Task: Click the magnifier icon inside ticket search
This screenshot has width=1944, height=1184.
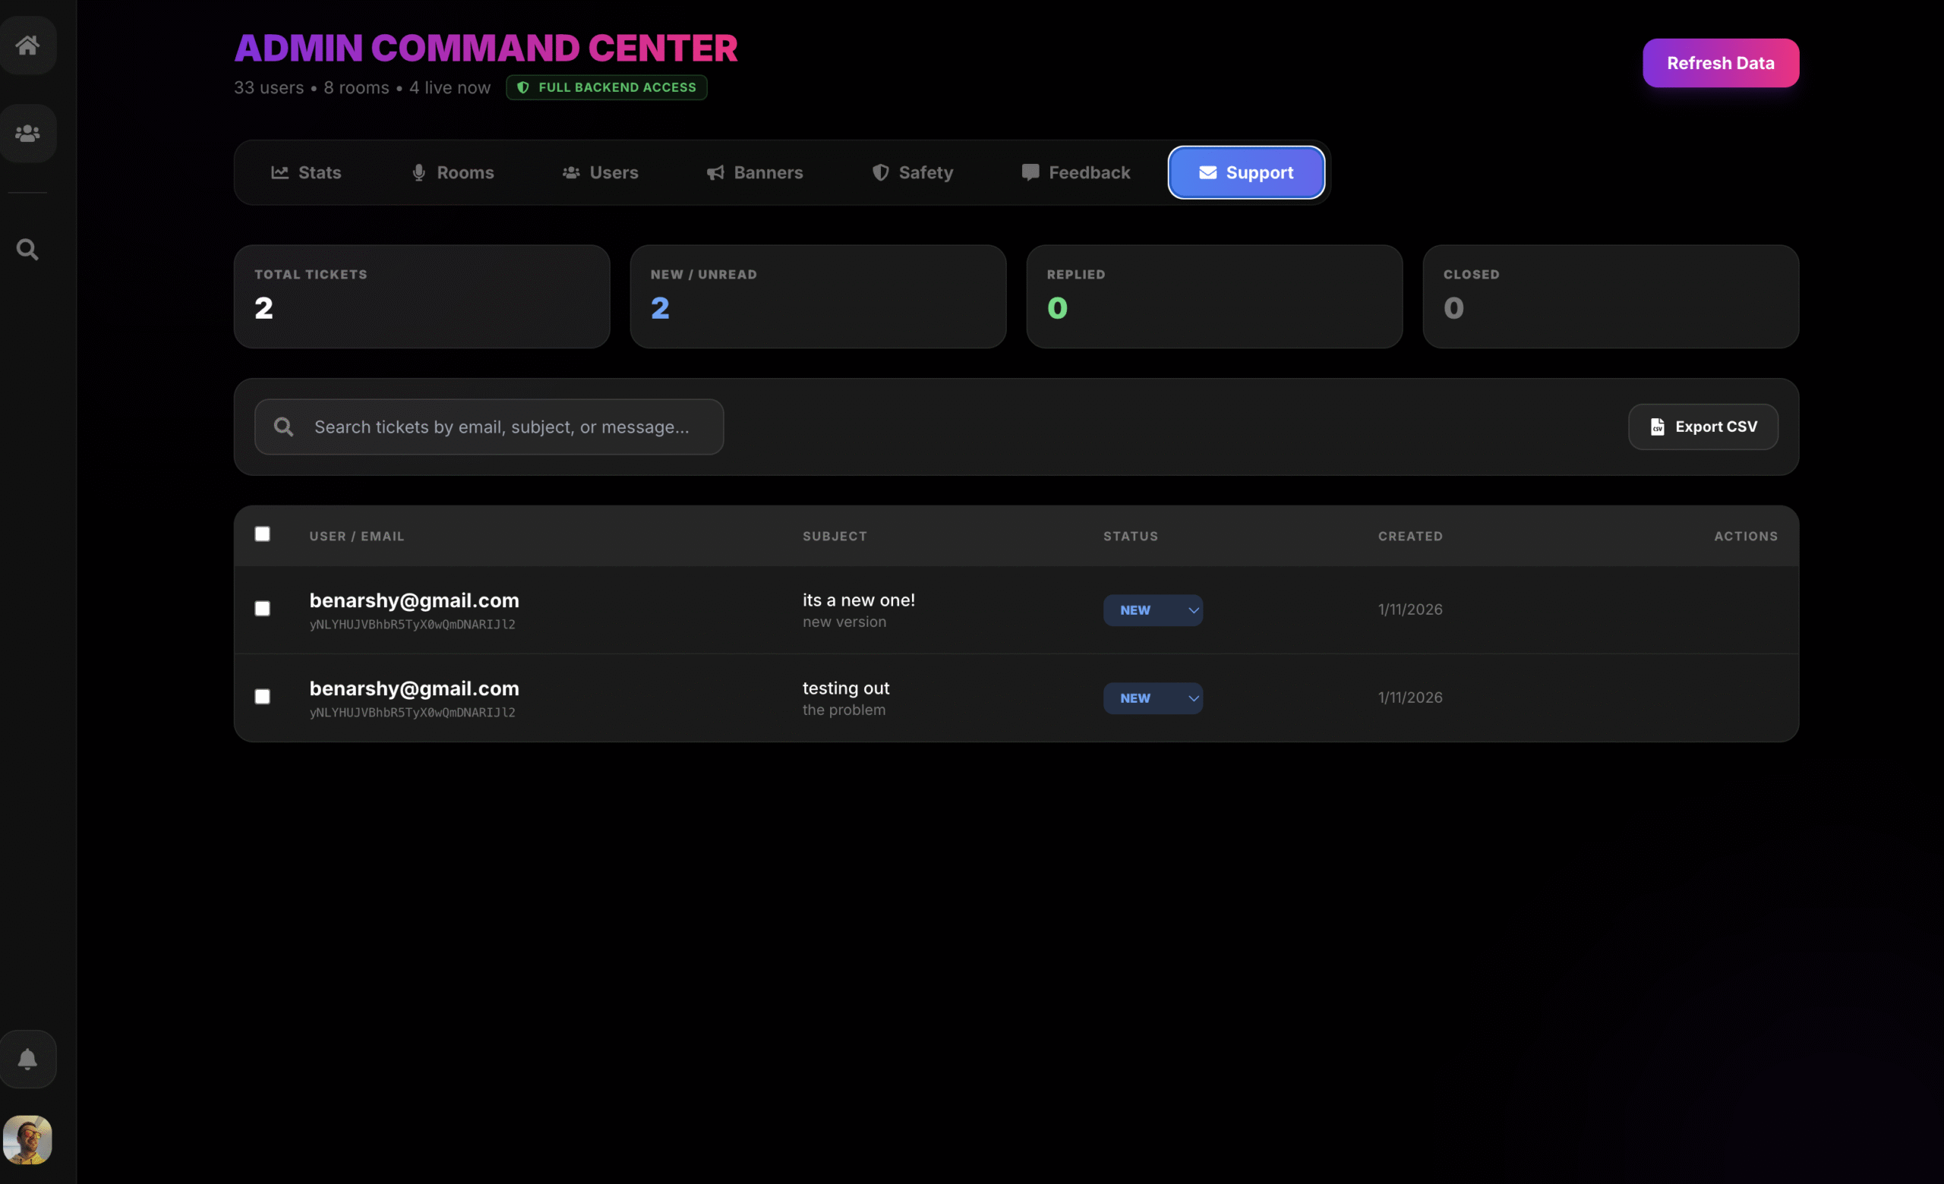Action: tap(283, 427)
